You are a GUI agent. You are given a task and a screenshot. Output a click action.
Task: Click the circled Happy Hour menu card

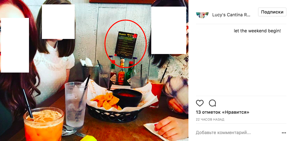125,45
